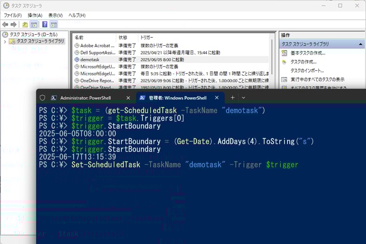
Task: Click the Back arrow toolbar icon
Action: 5,24
